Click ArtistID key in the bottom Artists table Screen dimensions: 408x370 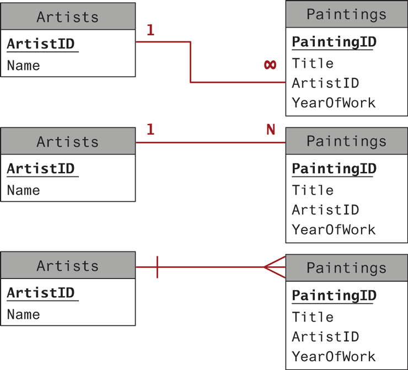41,293
